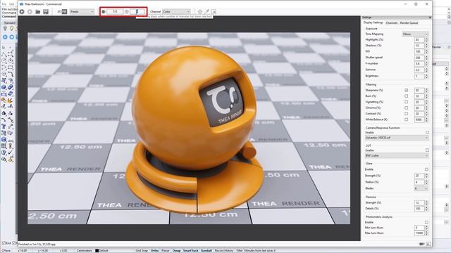451x253 pixels.
Task: Click the Denoise Strength (%) value field
Action: [x=419, y=203]
